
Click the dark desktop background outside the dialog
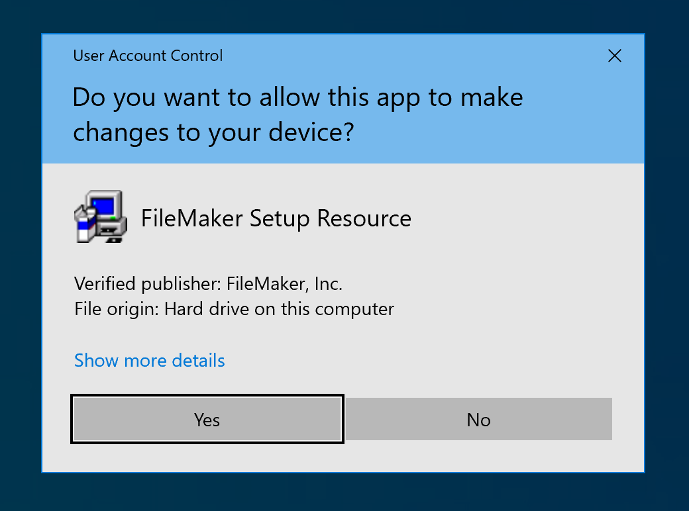point(20,265)
